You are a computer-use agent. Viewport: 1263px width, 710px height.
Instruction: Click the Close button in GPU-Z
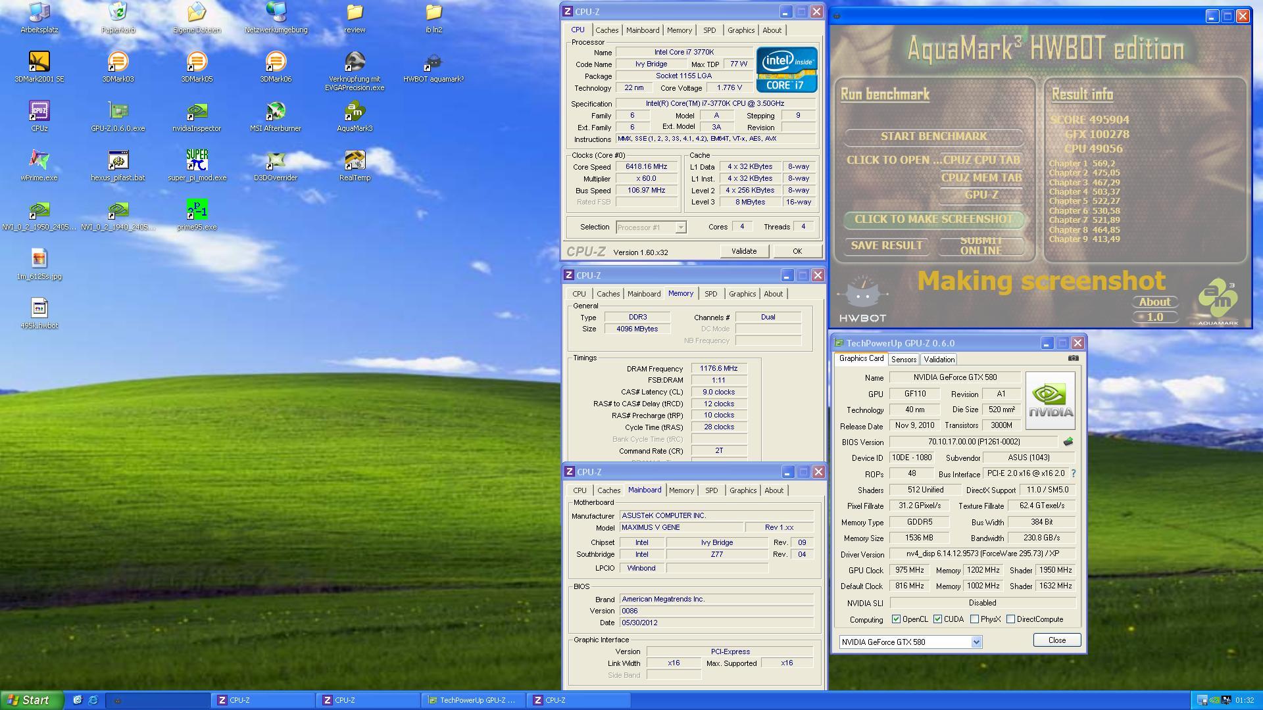(x=1056, y=640)
